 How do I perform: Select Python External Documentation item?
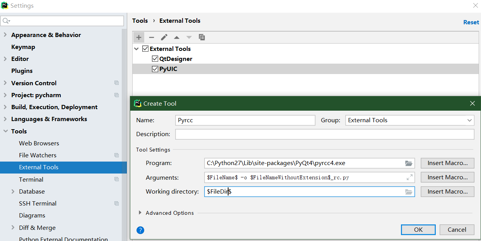pos(63,239)
